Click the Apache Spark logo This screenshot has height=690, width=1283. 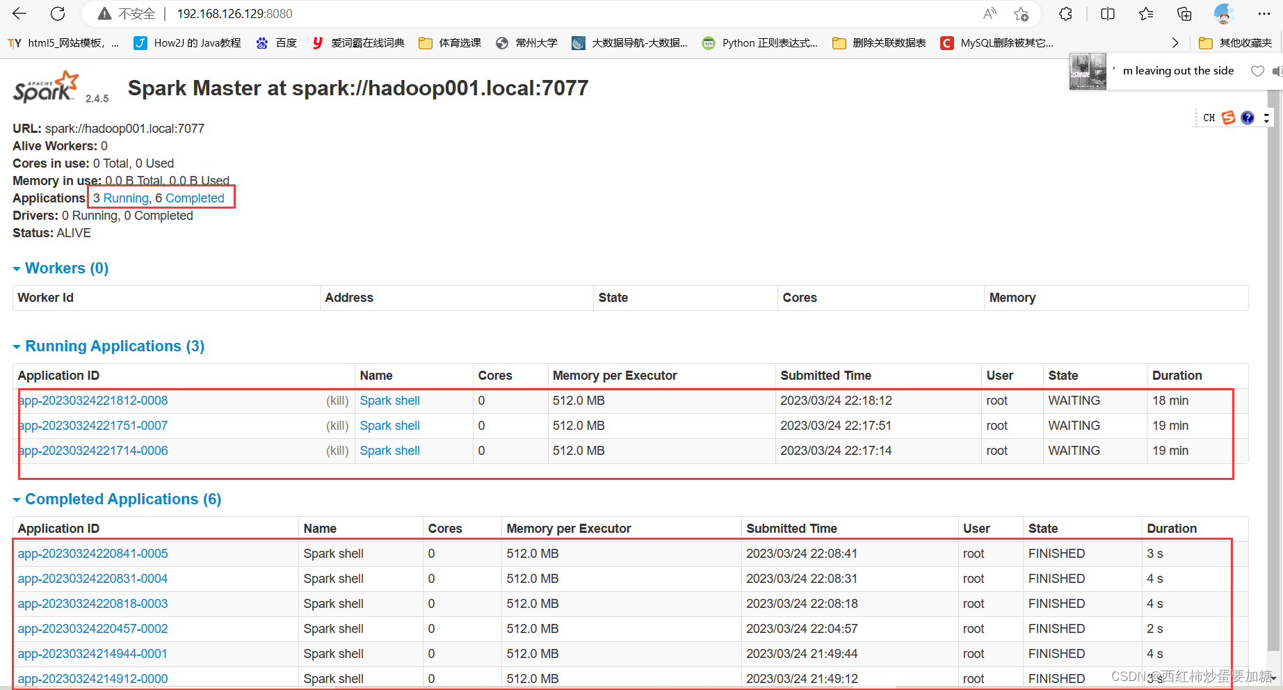46,88
